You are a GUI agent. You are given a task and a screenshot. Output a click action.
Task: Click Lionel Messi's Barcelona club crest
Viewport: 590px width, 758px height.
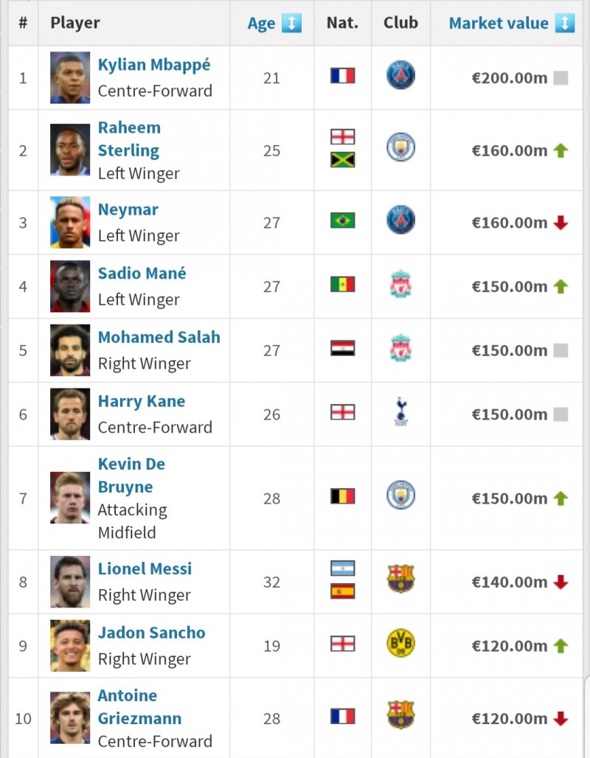pyautogui.click(x=400, y=580)
